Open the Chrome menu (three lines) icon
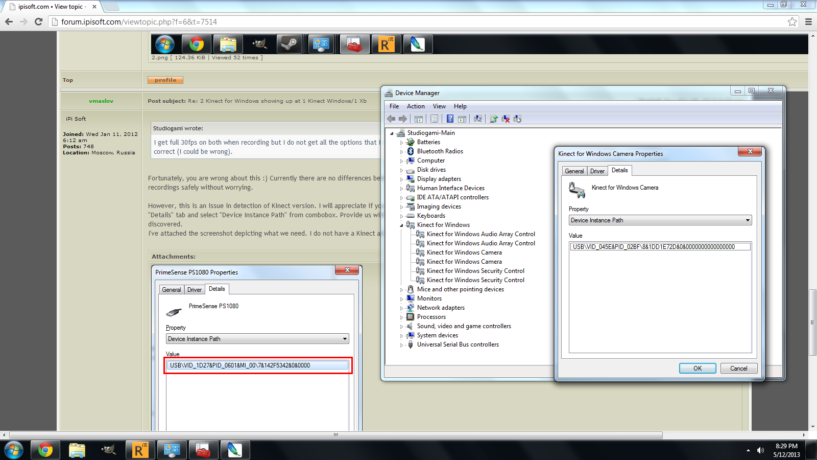Viewport: 817px width, 460px height. click(808, 21)
